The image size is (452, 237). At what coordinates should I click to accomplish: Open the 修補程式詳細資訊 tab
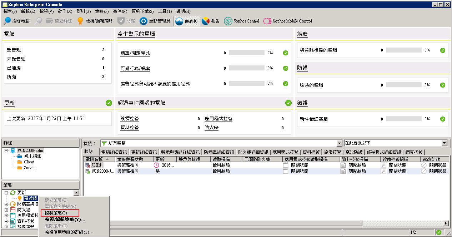tap(384, 152)
